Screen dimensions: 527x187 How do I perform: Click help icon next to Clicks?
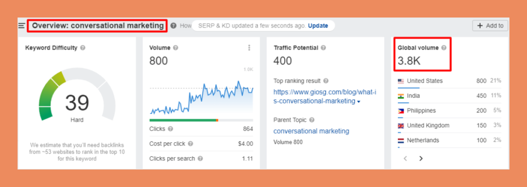coord(170,129)
